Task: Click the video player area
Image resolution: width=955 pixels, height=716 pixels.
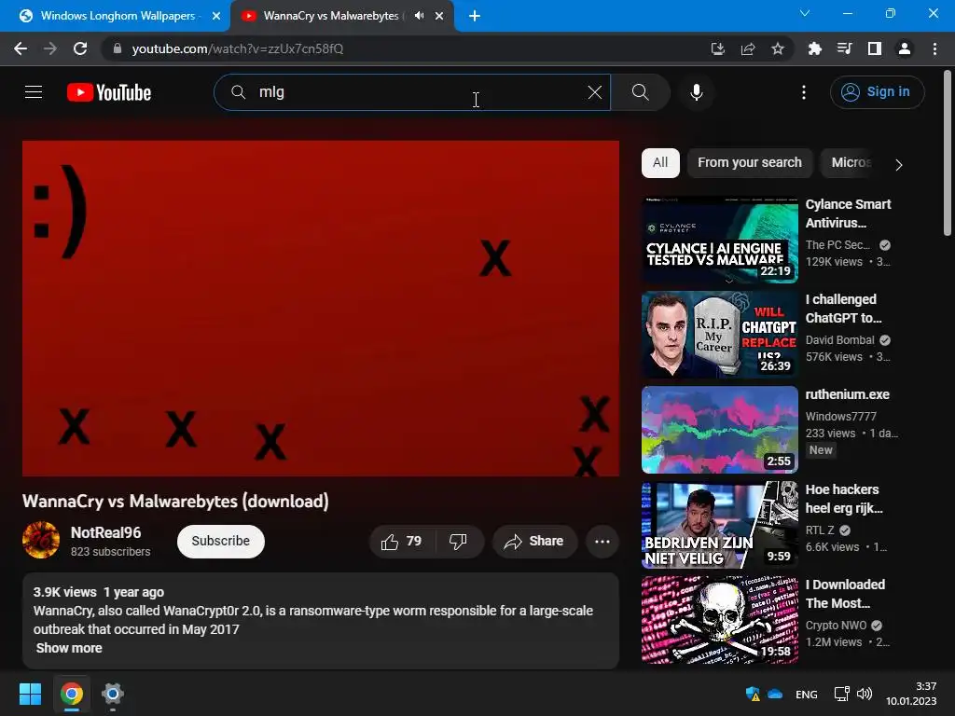Action: tap(321, 308)
